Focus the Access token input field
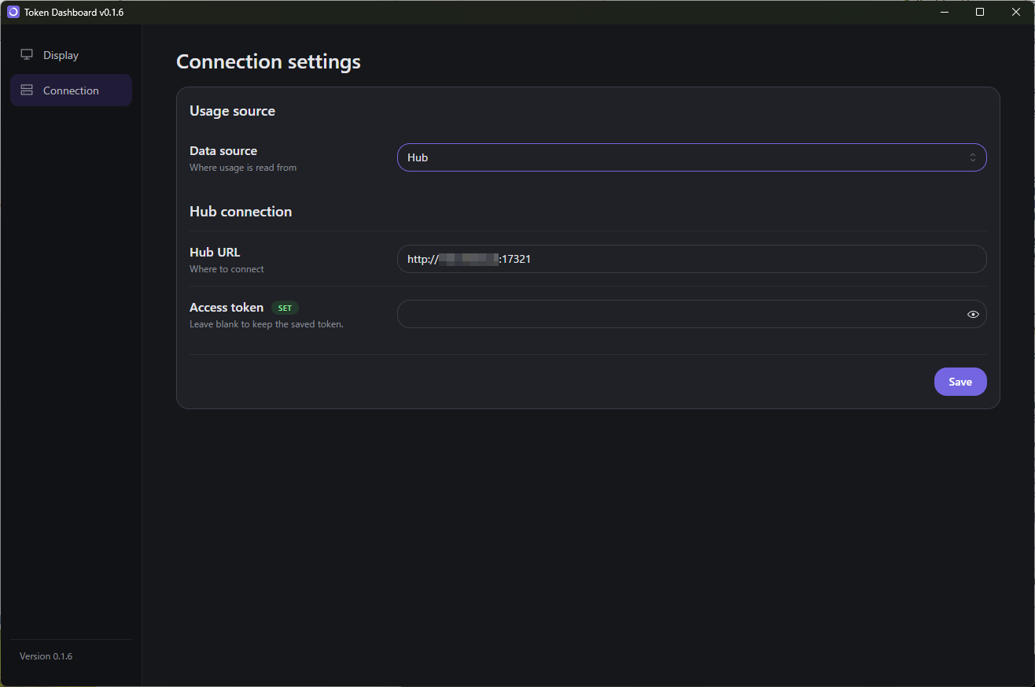The height and width of the screenshot is (687, 1035). (691, 314)
